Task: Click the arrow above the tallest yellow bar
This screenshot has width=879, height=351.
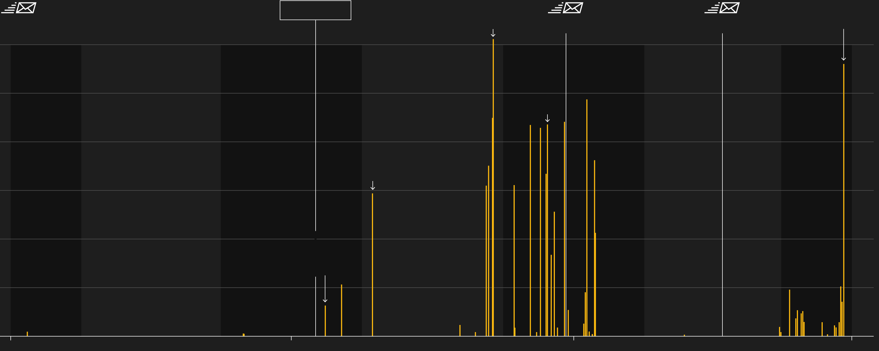Action: tap(493, 33)
